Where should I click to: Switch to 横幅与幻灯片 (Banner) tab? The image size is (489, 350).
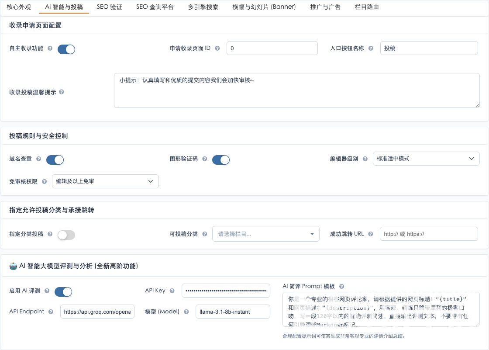[264, 7]
